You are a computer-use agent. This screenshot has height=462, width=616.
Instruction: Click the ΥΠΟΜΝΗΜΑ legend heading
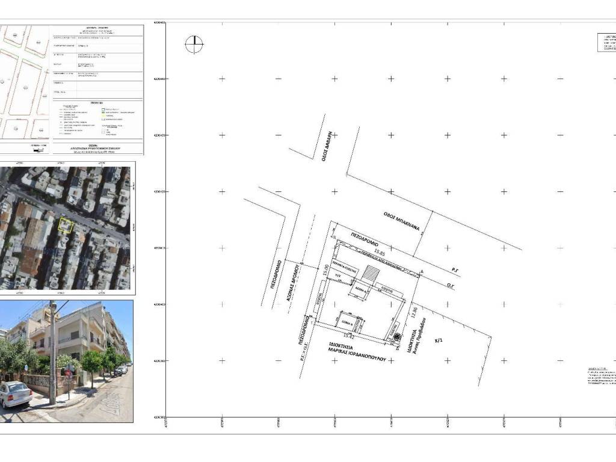point(97,103)
